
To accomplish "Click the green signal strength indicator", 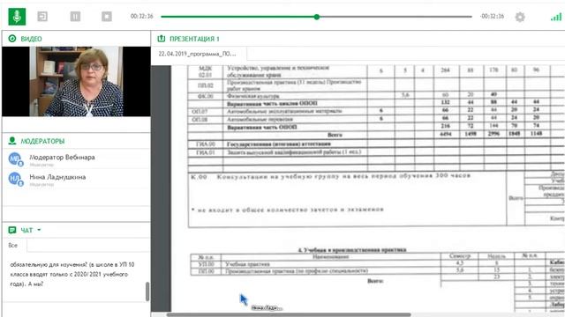I will click(x=556, y=17).
